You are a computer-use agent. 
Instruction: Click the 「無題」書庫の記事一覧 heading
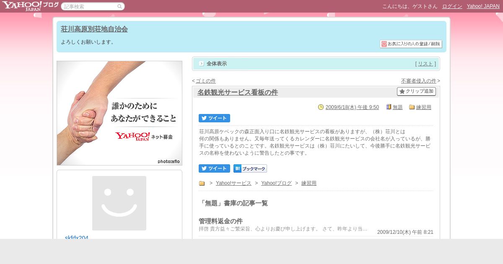click(233, 203)
